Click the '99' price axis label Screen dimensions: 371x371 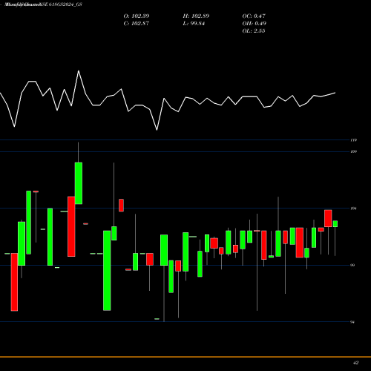coord(352,265)
